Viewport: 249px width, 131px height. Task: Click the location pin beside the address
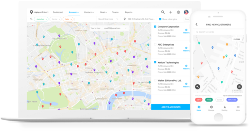point(125,19)
